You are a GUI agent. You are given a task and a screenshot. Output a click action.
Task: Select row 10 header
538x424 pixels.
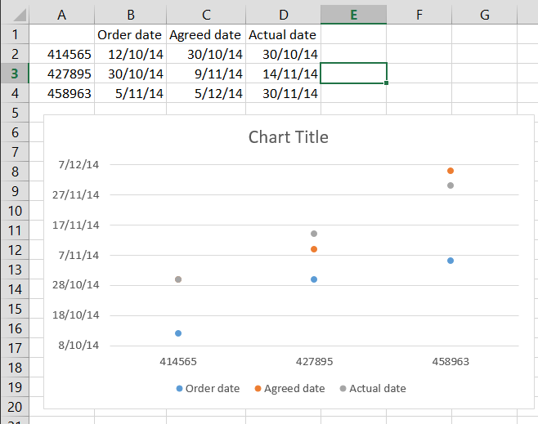pyautogui.click(x=15, y=211)
